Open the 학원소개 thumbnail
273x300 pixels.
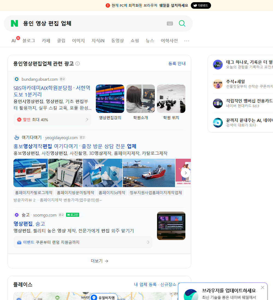pos(141,99)
